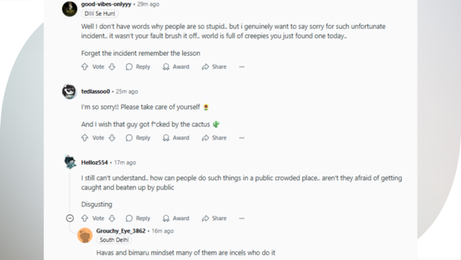Open more options on good-vibes-onlyyy's comment
The image size is (461, 260).
point(241,67)
